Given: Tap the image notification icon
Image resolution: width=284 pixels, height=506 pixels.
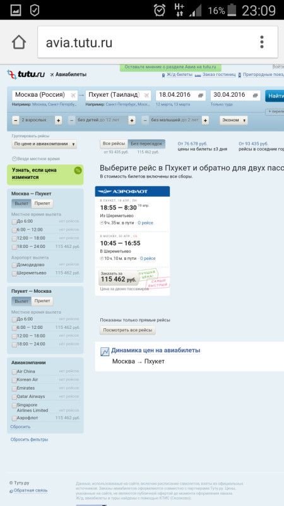Looking at the screenshot, I should click(15, 10).
